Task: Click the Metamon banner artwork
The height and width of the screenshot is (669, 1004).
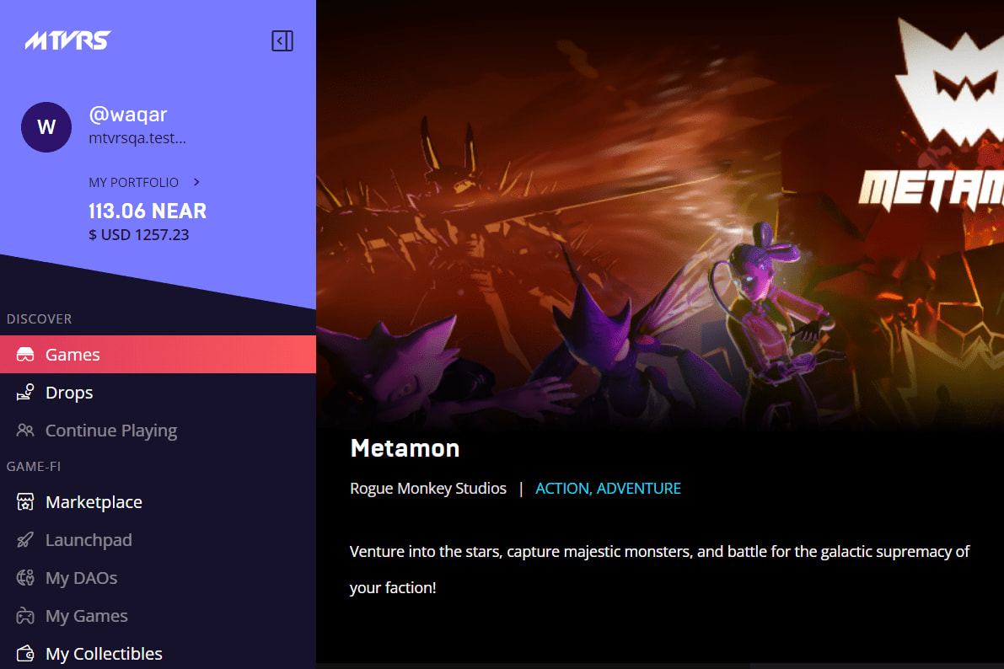Action: [x=660, y=211]
